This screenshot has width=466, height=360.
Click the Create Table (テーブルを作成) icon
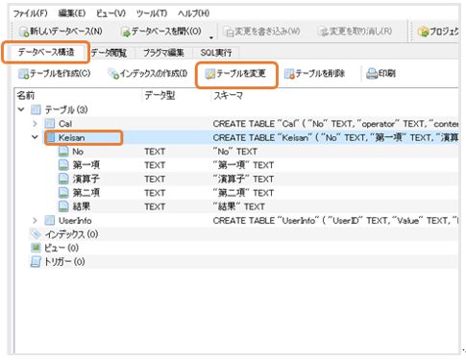23,74
